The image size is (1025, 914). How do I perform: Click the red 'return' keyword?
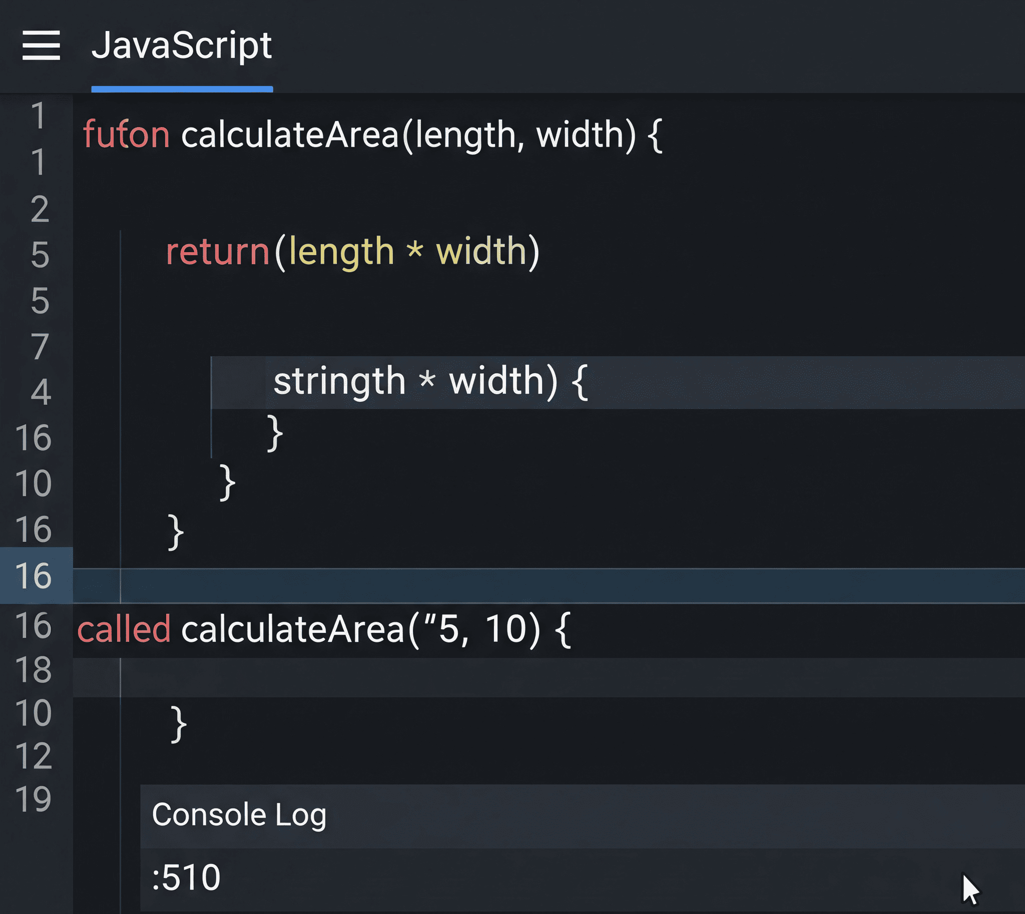coord(218,252)
